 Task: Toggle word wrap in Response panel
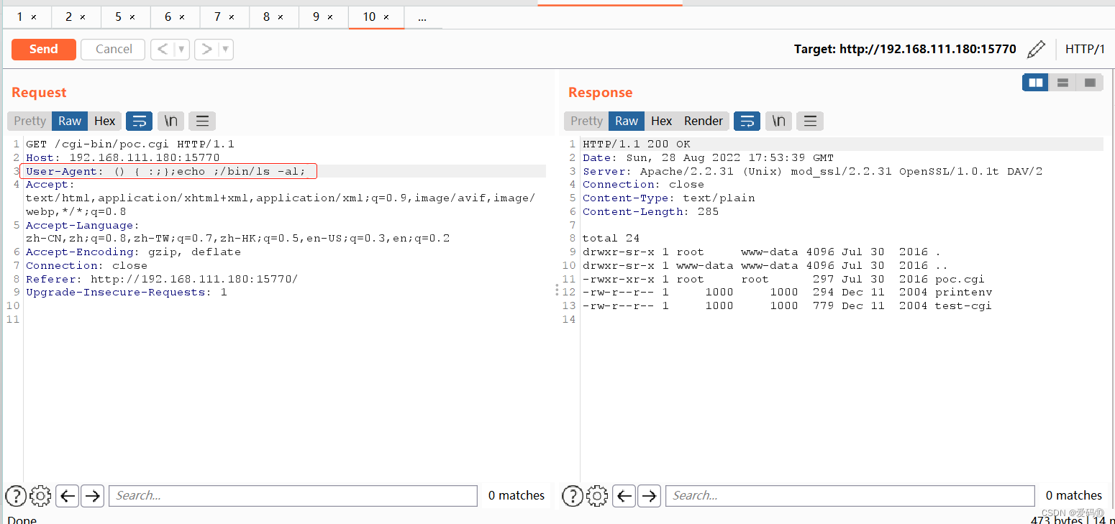tap(747, 121)
